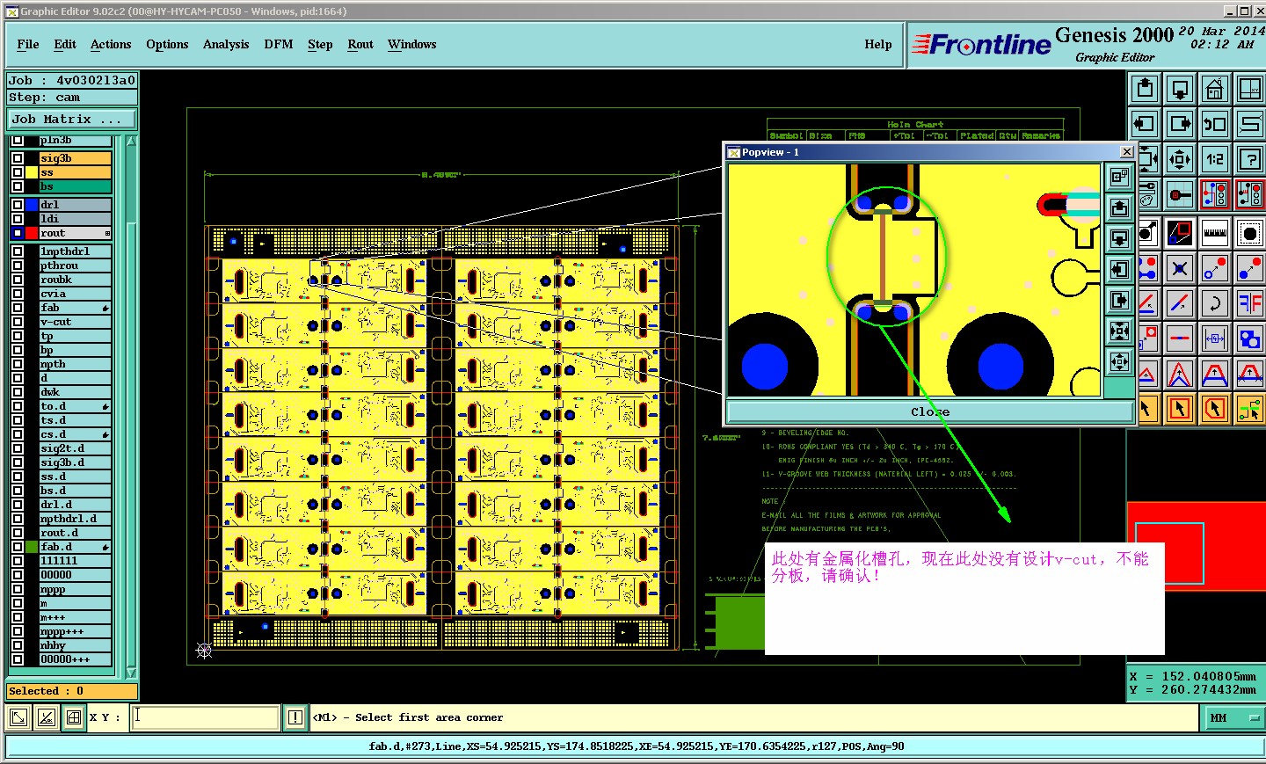Image resolution: width=1266 pixels, height=764 pixels.
Task: Open the Help menu
Action: (878, 45)
